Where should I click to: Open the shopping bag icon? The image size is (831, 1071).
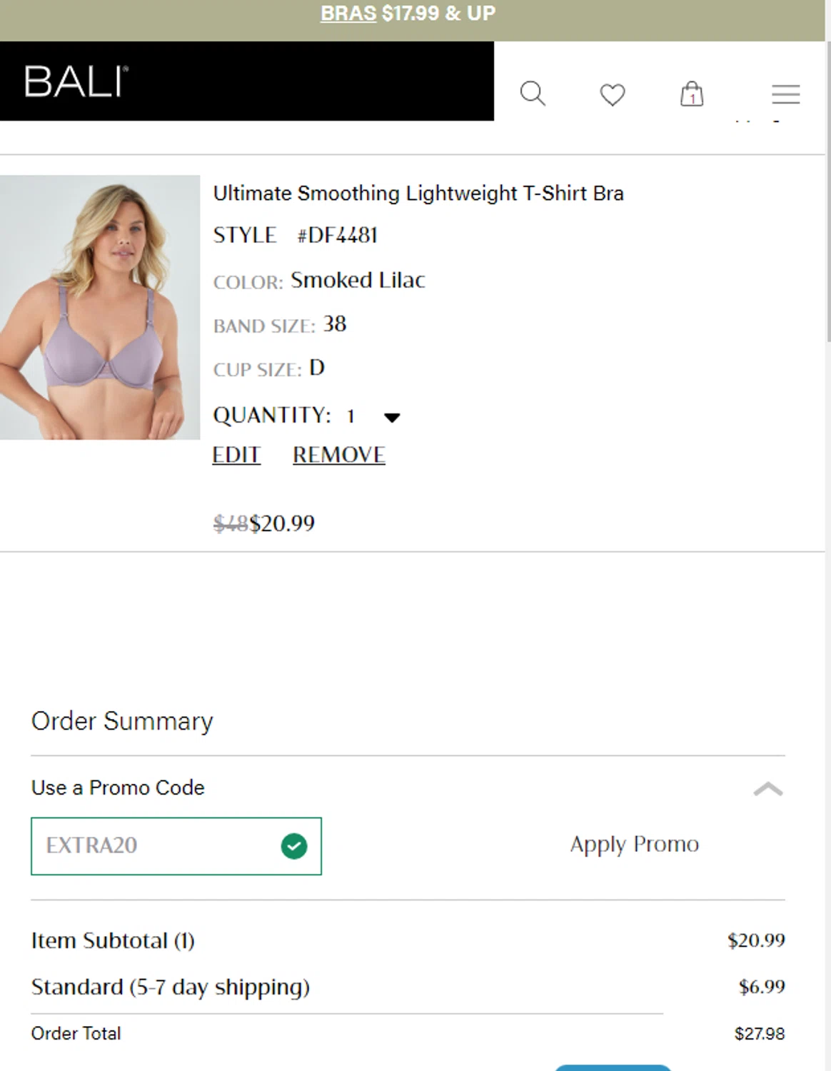(x=691, y=94)
